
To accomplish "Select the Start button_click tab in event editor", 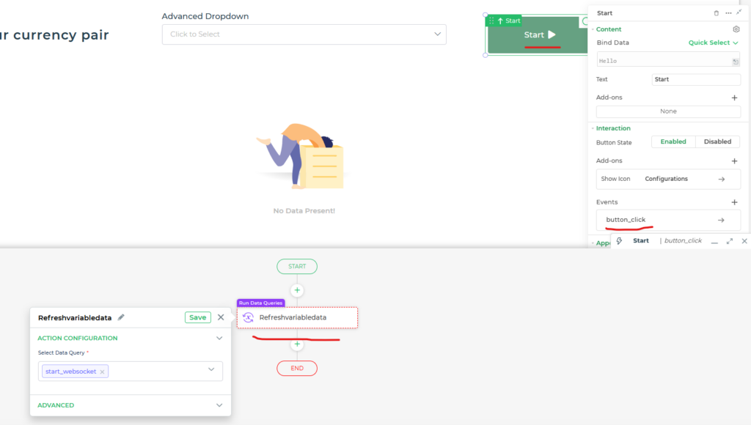I will coord(640,240).
